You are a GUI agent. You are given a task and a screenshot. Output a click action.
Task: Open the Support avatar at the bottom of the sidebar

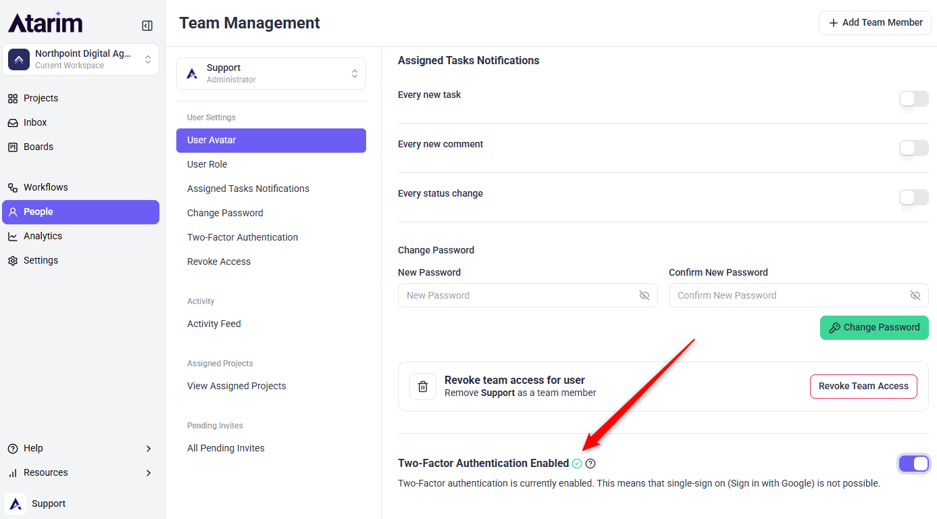tap(16, 503)
